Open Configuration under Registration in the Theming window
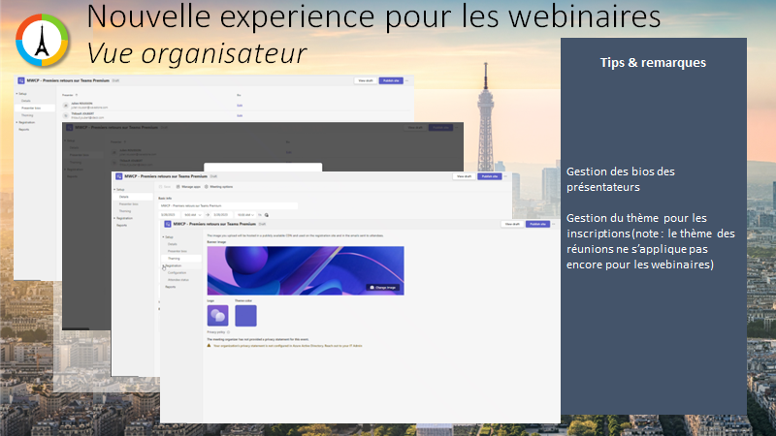 pos(177,273)
